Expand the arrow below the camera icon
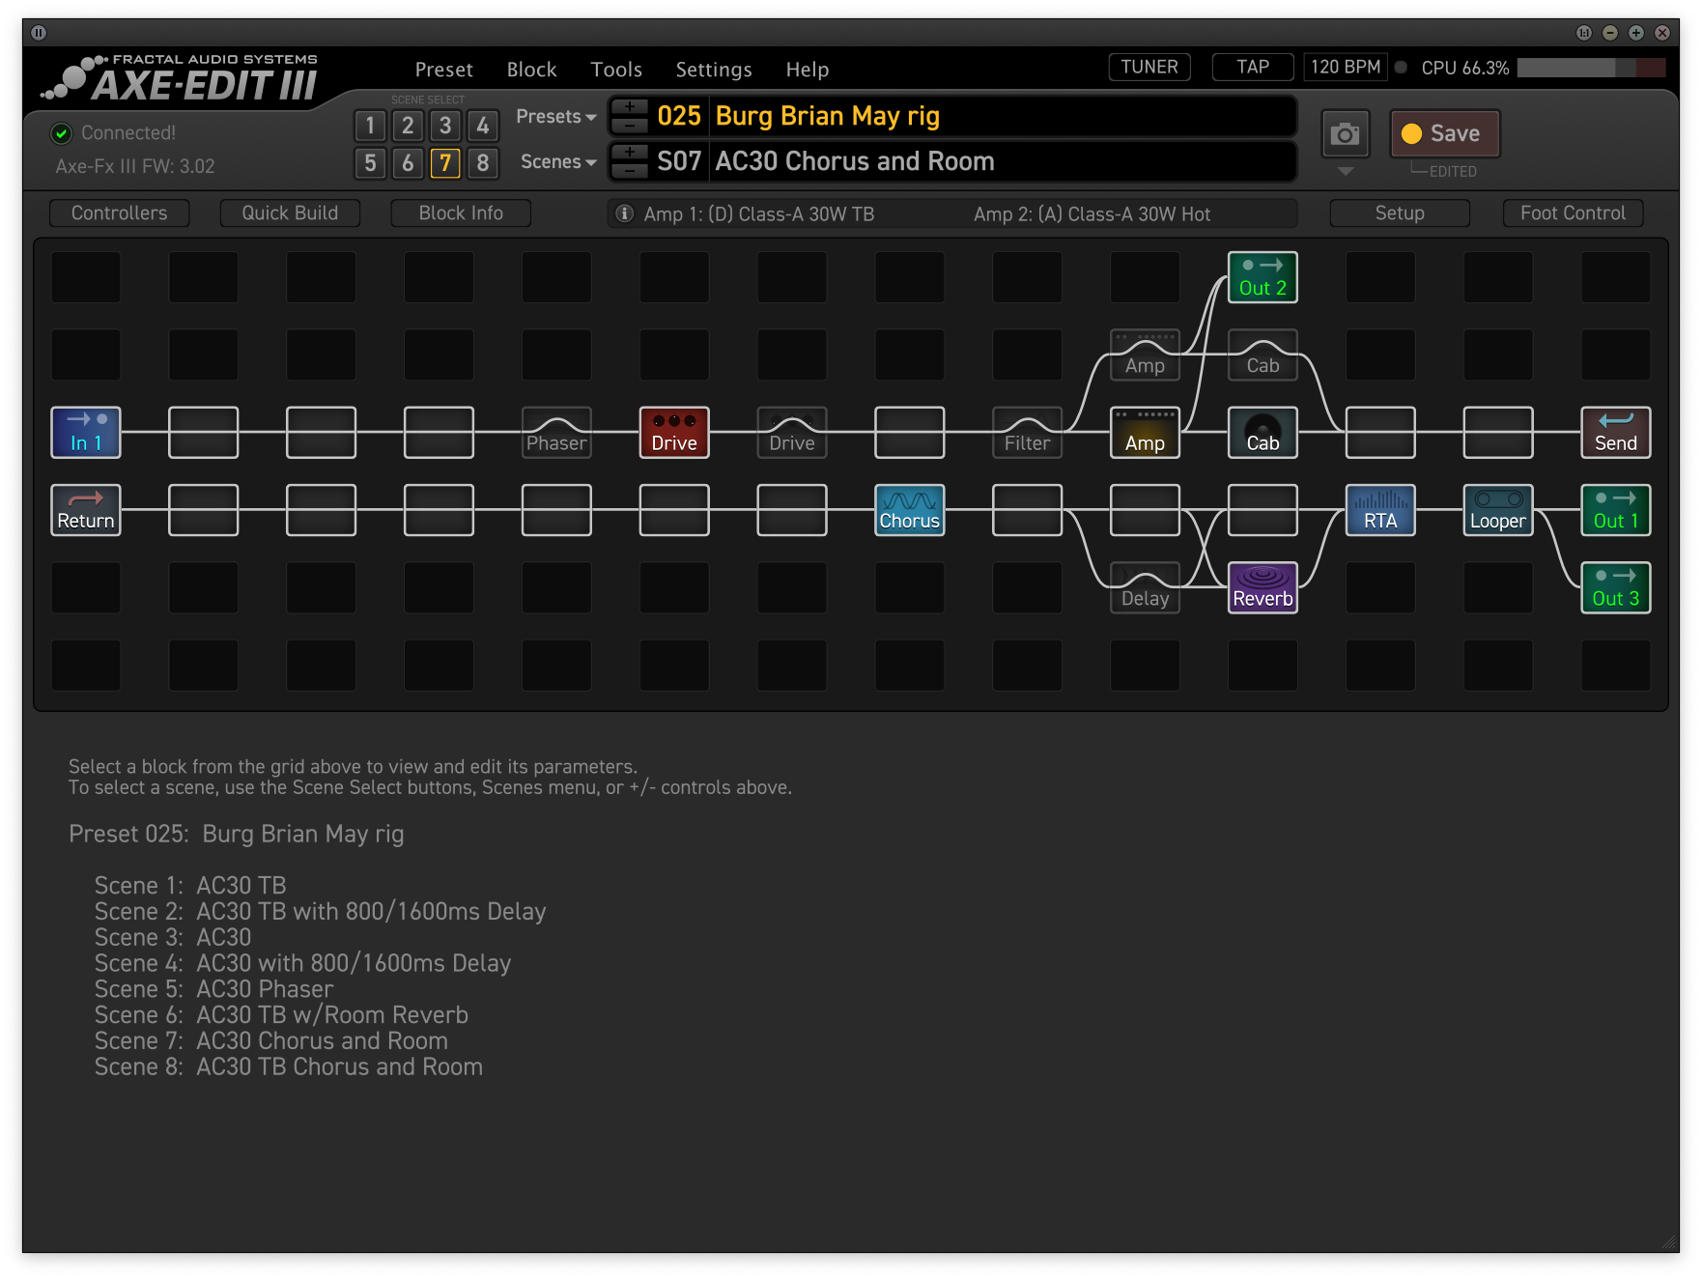The height and width of the screenshot is (1279, 1702). coord(1345,171)
